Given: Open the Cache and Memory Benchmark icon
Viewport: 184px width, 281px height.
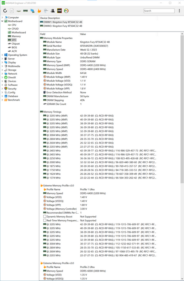Looking at the screenshot, I should [x=25, y=11].
